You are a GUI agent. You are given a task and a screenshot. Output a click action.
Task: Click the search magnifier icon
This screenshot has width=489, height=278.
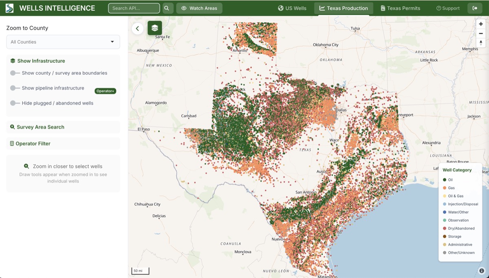[x=167, y=8]
